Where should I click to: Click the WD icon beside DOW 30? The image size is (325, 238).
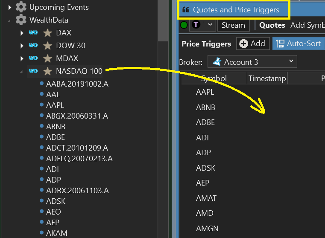[x=33, y=46]
